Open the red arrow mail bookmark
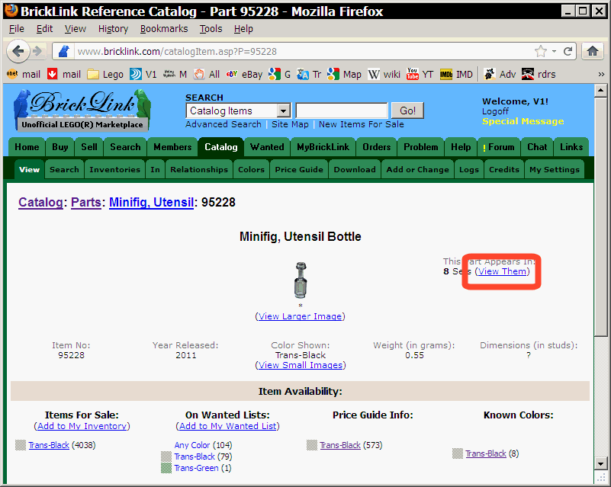Screen dimensions: 611x487 tap(64, 74)
